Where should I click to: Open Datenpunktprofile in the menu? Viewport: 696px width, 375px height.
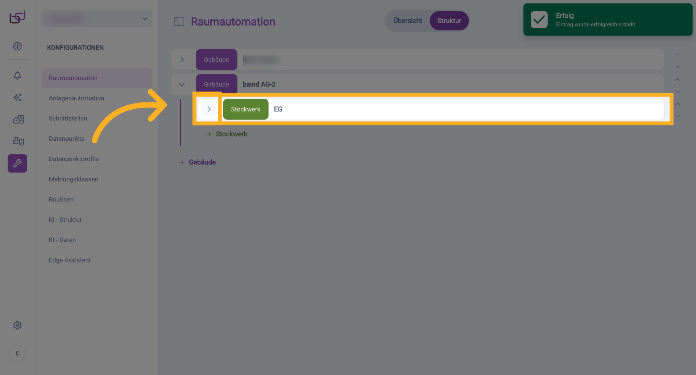coord(74,159)
